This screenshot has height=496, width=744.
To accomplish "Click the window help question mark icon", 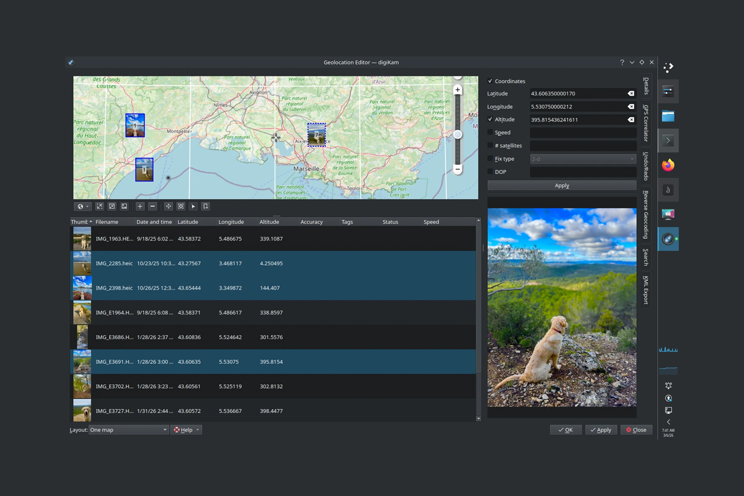I will point(622,63).
